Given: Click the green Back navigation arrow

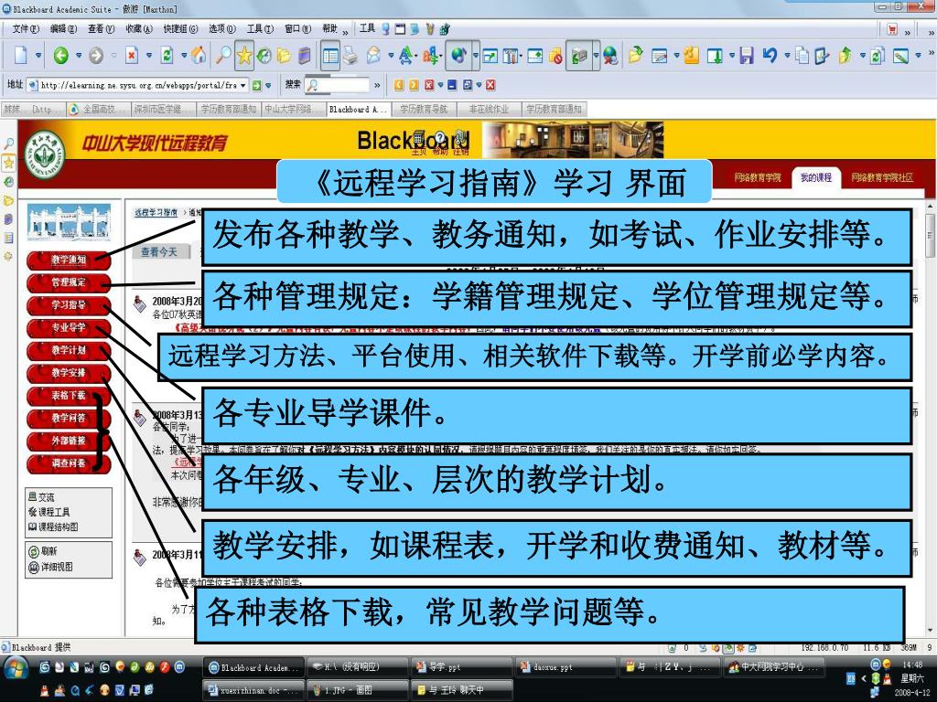Looking at the screenshot, I should click(x=61, y=56).
